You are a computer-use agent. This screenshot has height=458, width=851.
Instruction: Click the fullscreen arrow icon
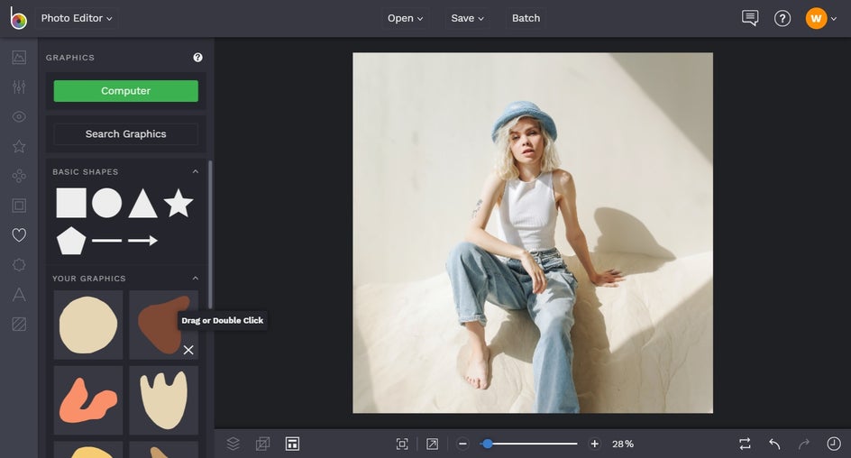(x=432, y=444)
